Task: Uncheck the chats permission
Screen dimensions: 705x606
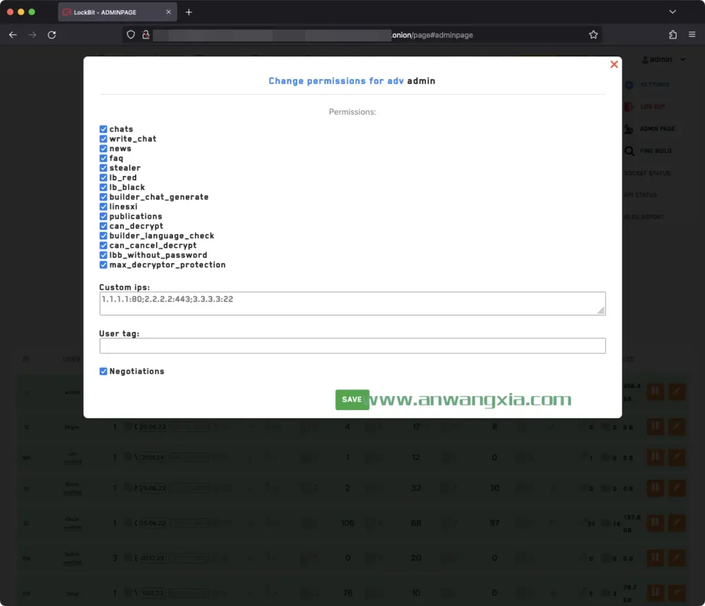Action: click(x=103, y=129)
